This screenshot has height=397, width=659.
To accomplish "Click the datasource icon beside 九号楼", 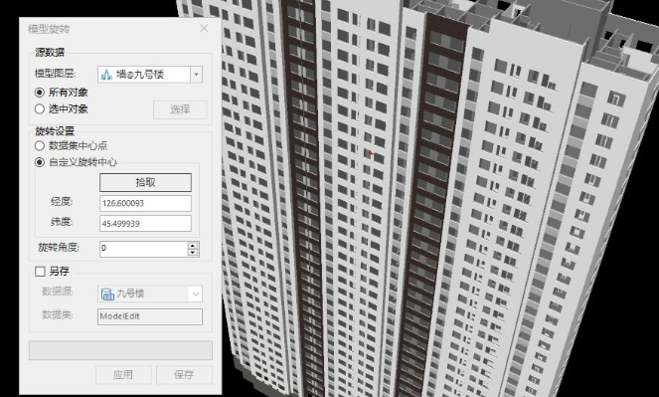I will point(107,294).
